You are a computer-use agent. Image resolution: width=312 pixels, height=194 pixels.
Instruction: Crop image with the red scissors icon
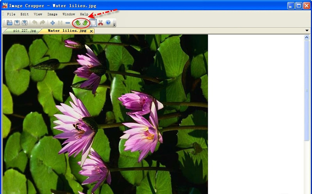[101, 23]
